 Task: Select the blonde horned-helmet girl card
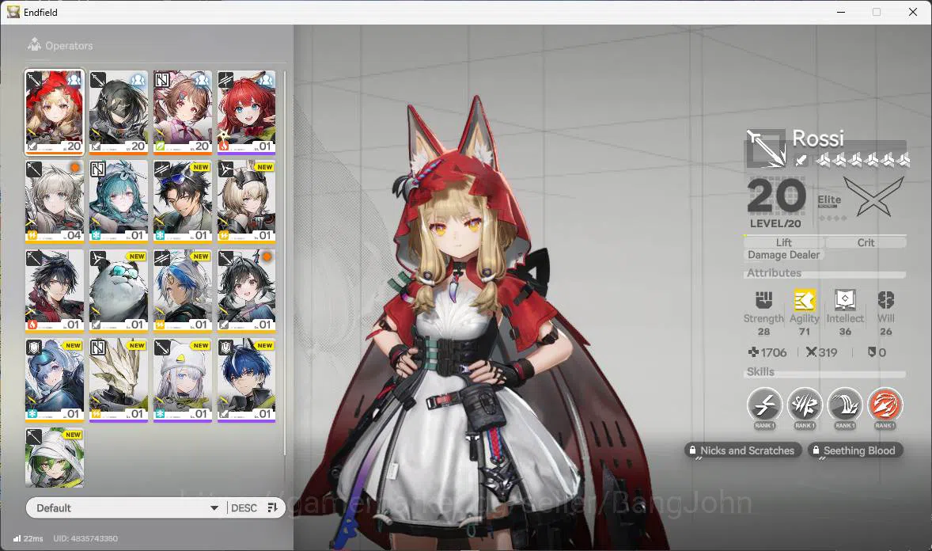pyautogui.click(x=247, y=201)
